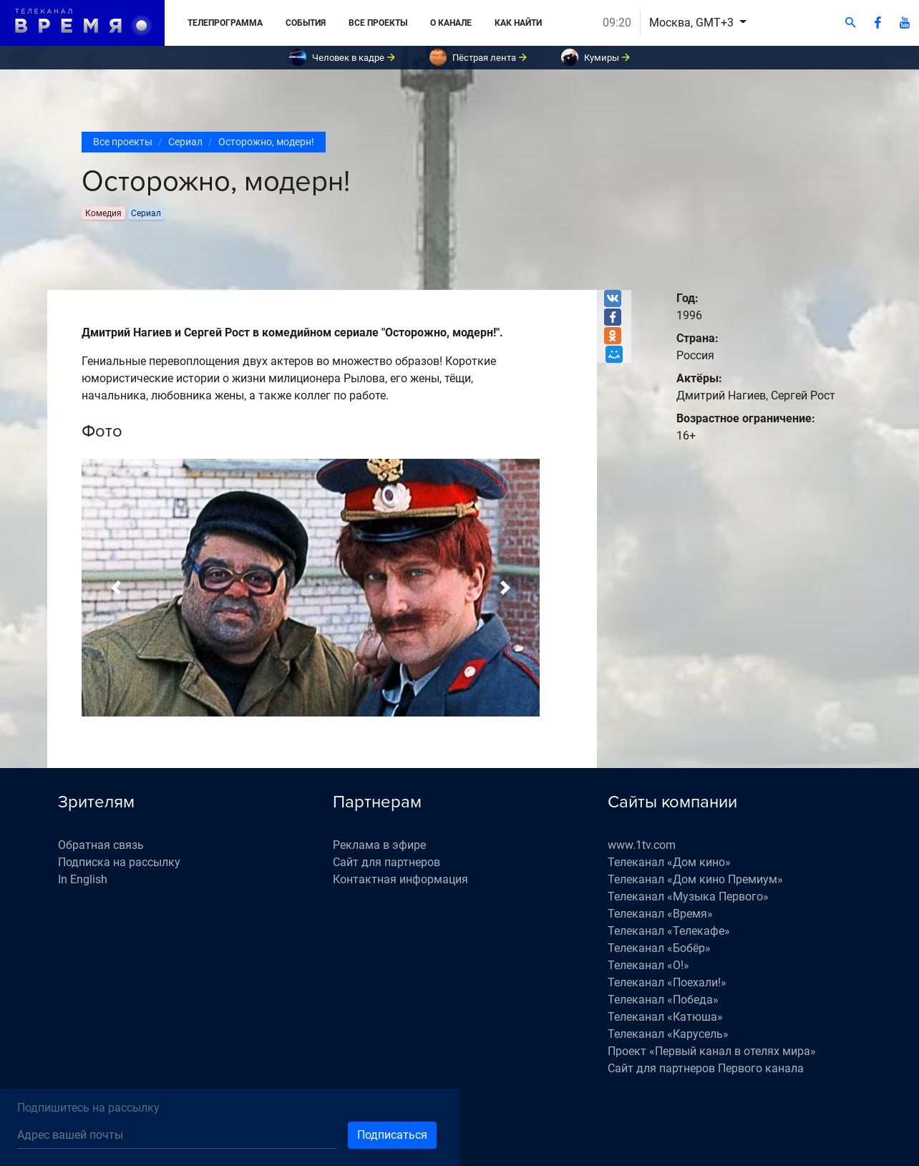Open Реклама в эфире link
The width and height of the screenshot is (919, 1166).
click(379, 845)
